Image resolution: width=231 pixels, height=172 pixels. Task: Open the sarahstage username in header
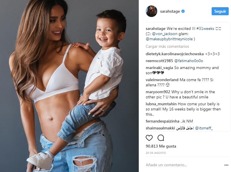(x=170, y=11)
